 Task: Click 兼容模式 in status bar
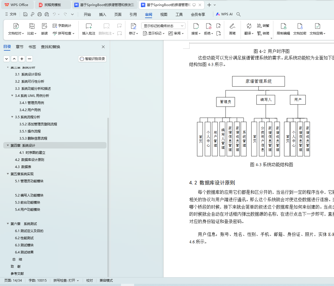tap(106, 281)
